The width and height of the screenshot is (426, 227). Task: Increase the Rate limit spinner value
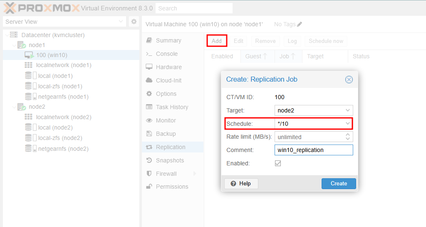coord(347,135)
